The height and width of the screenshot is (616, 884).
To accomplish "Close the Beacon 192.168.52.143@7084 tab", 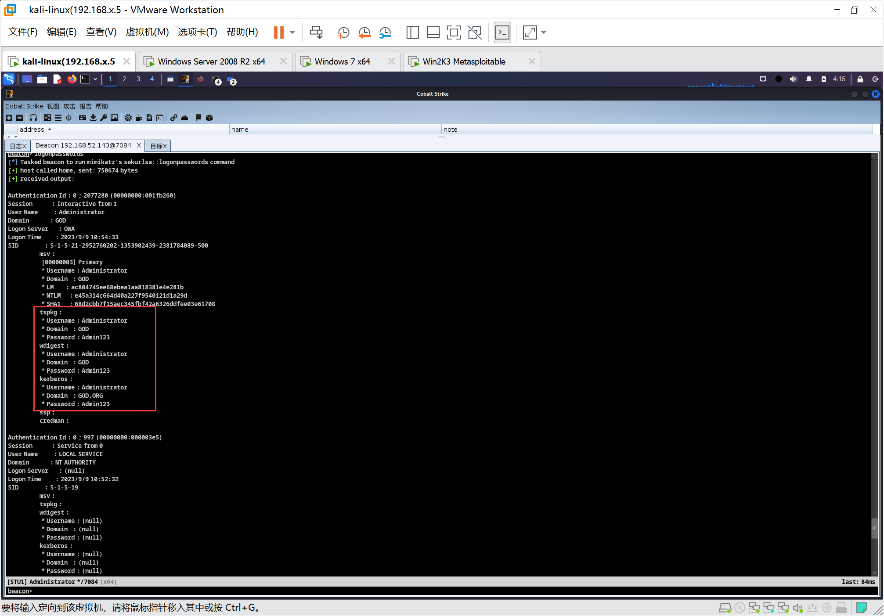I will (x=139, y=145).
